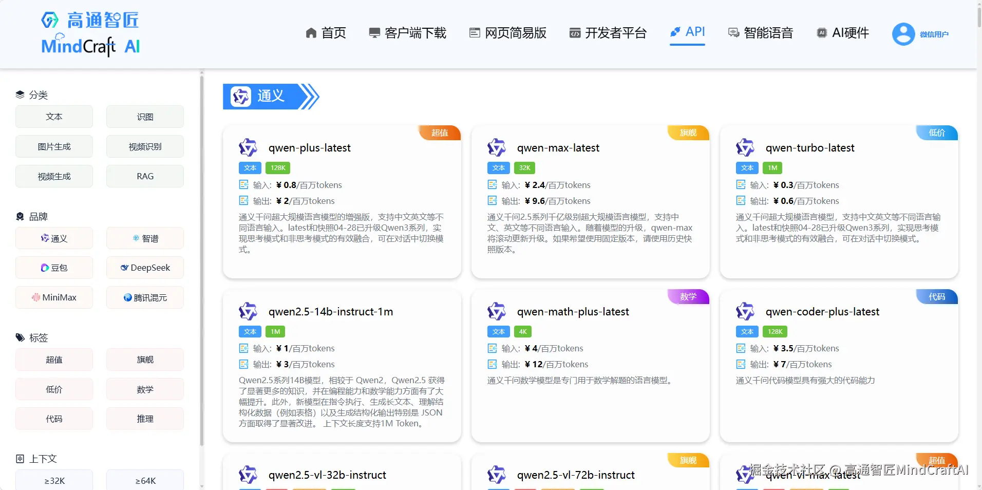Click the qwen-turbo-latest model icon
Image resolution: width=982 pixels, height=490 pixels.
(x=745, y=148)
